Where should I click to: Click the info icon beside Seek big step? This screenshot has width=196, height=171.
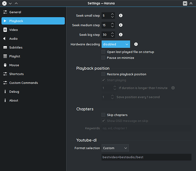pos(121,35)
